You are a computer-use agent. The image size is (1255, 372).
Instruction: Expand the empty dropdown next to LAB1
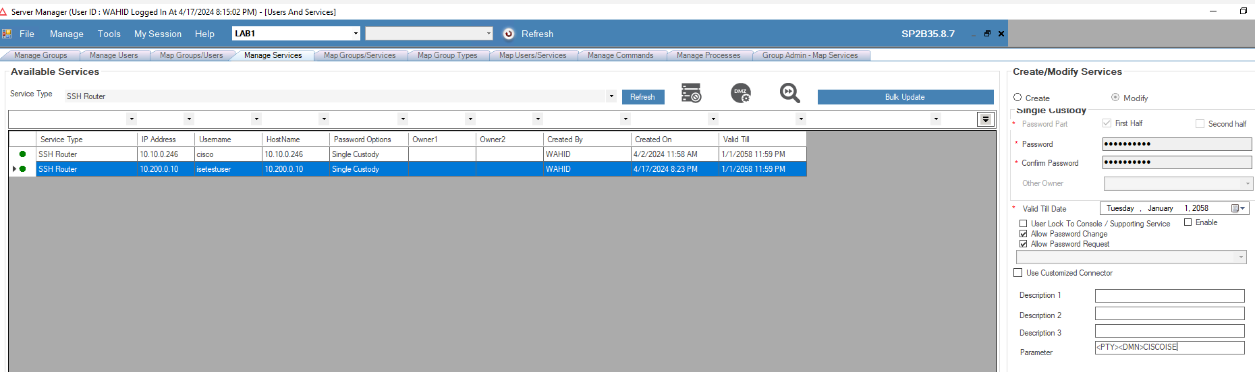tap(489, 34)
